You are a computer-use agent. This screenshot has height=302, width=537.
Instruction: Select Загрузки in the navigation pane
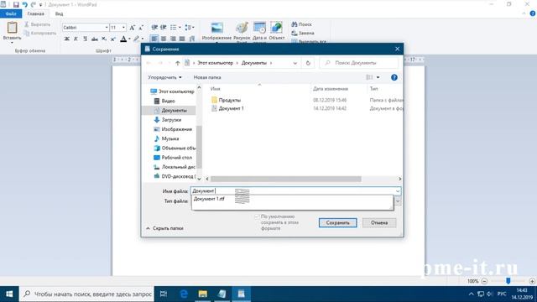pos(171,120)
